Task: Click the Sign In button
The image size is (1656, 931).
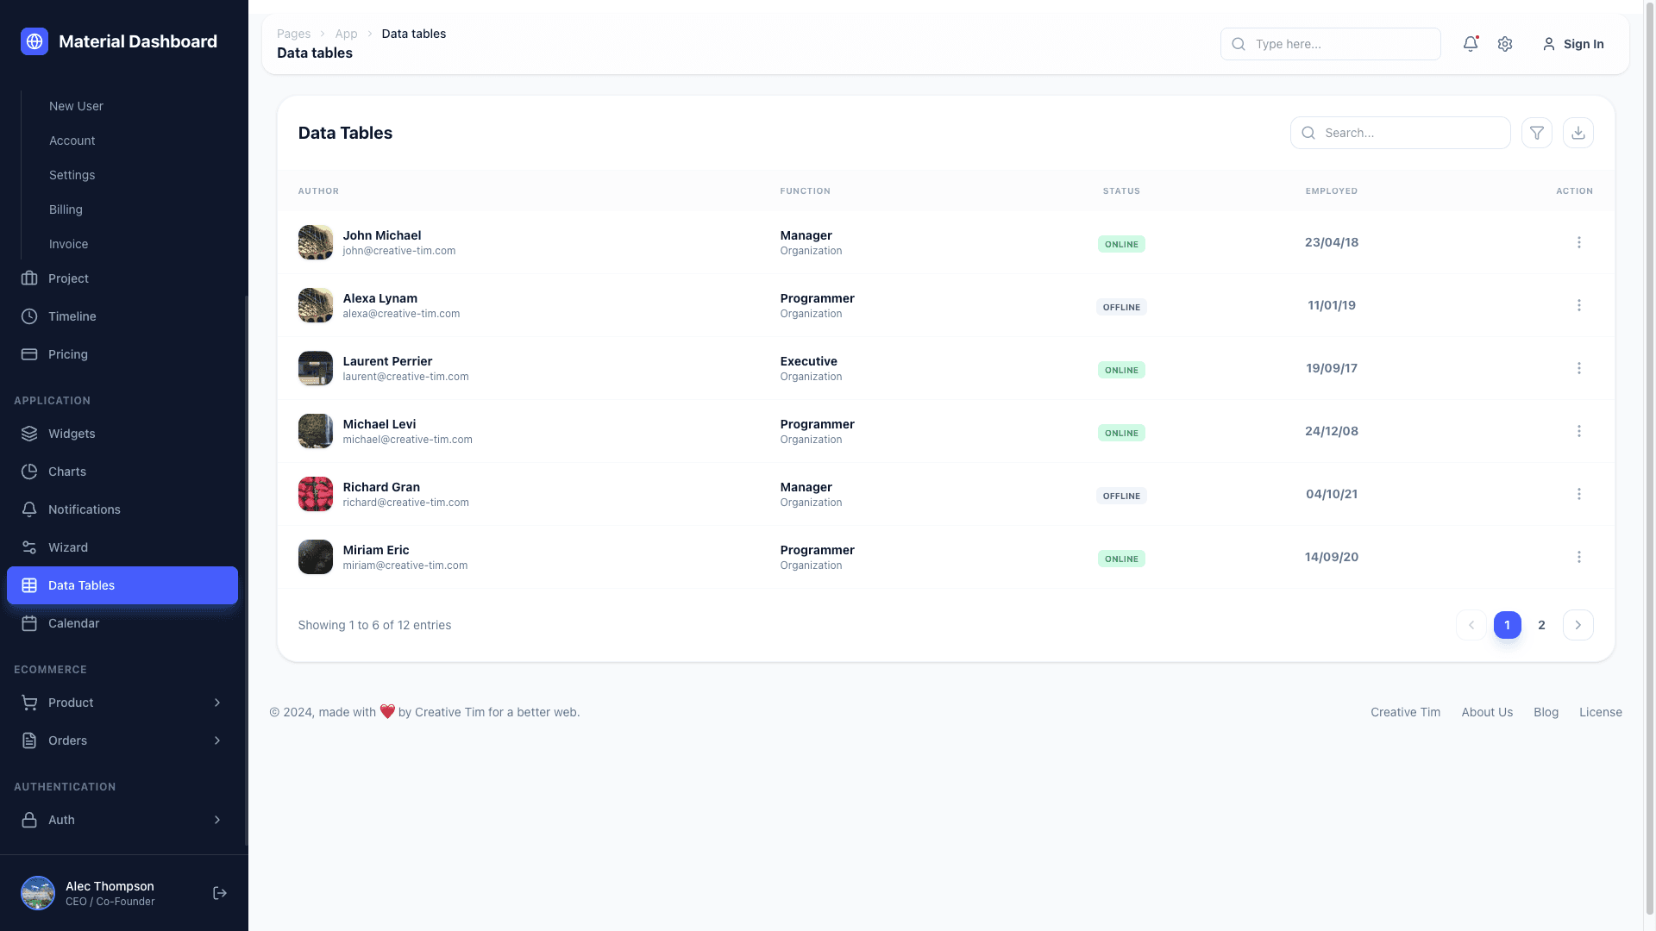Action: [x=1572, y=44]
